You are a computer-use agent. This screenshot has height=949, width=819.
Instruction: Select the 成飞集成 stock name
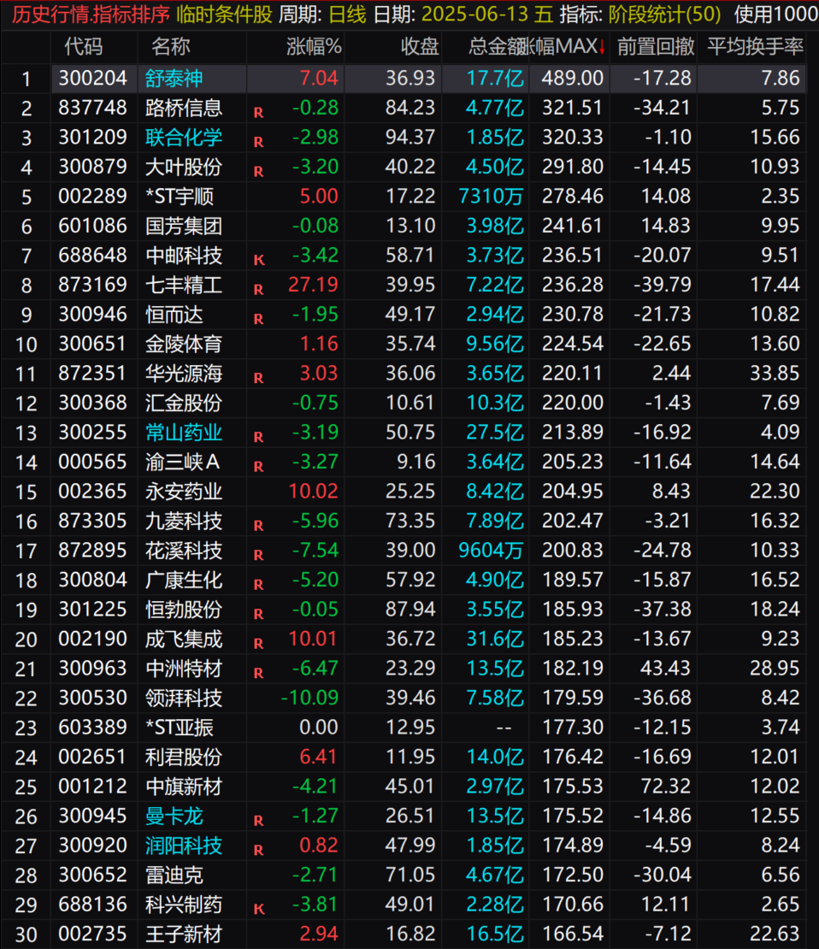pyautogui.click(x=184, y=640)
